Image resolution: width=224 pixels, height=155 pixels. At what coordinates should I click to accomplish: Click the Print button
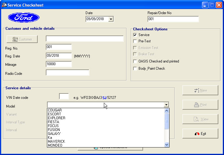click(200, 105)
